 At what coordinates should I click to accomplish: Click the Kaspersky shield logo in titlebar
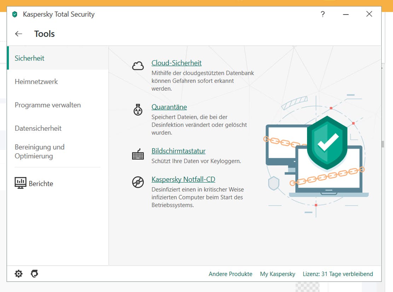(15, 14)
